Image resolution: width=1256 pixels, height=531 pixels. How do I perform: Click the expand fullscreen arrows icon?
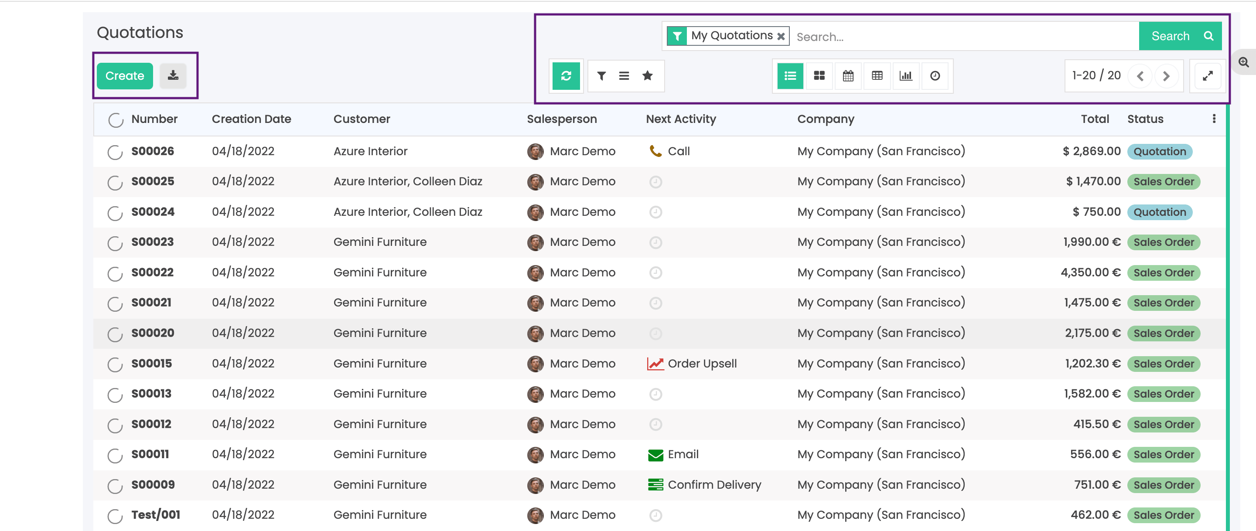[1207, 75]
